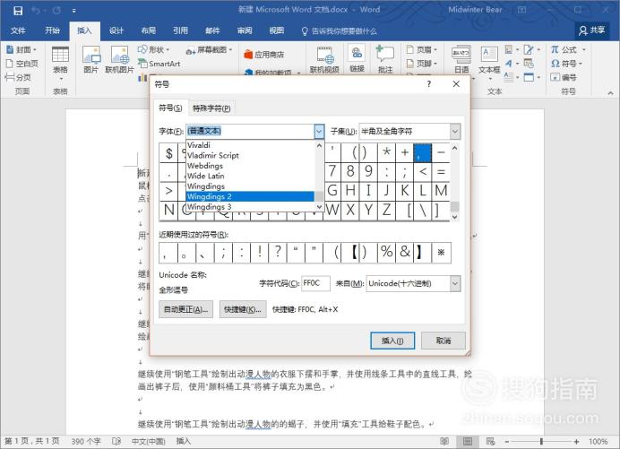This screenshot has width=620, height=449.
Task: Click the Pictures (图片) icon
Action: tap(91, 60)
